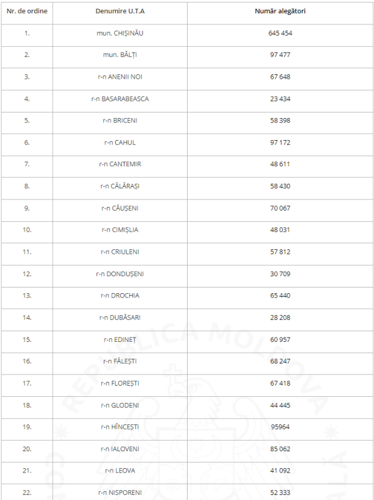
Task: Click on order number 12.
Action: click(x=27, y=274)
